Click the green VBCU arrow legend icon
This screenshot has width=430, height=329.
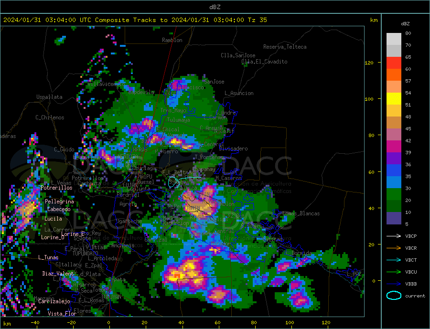394,272
